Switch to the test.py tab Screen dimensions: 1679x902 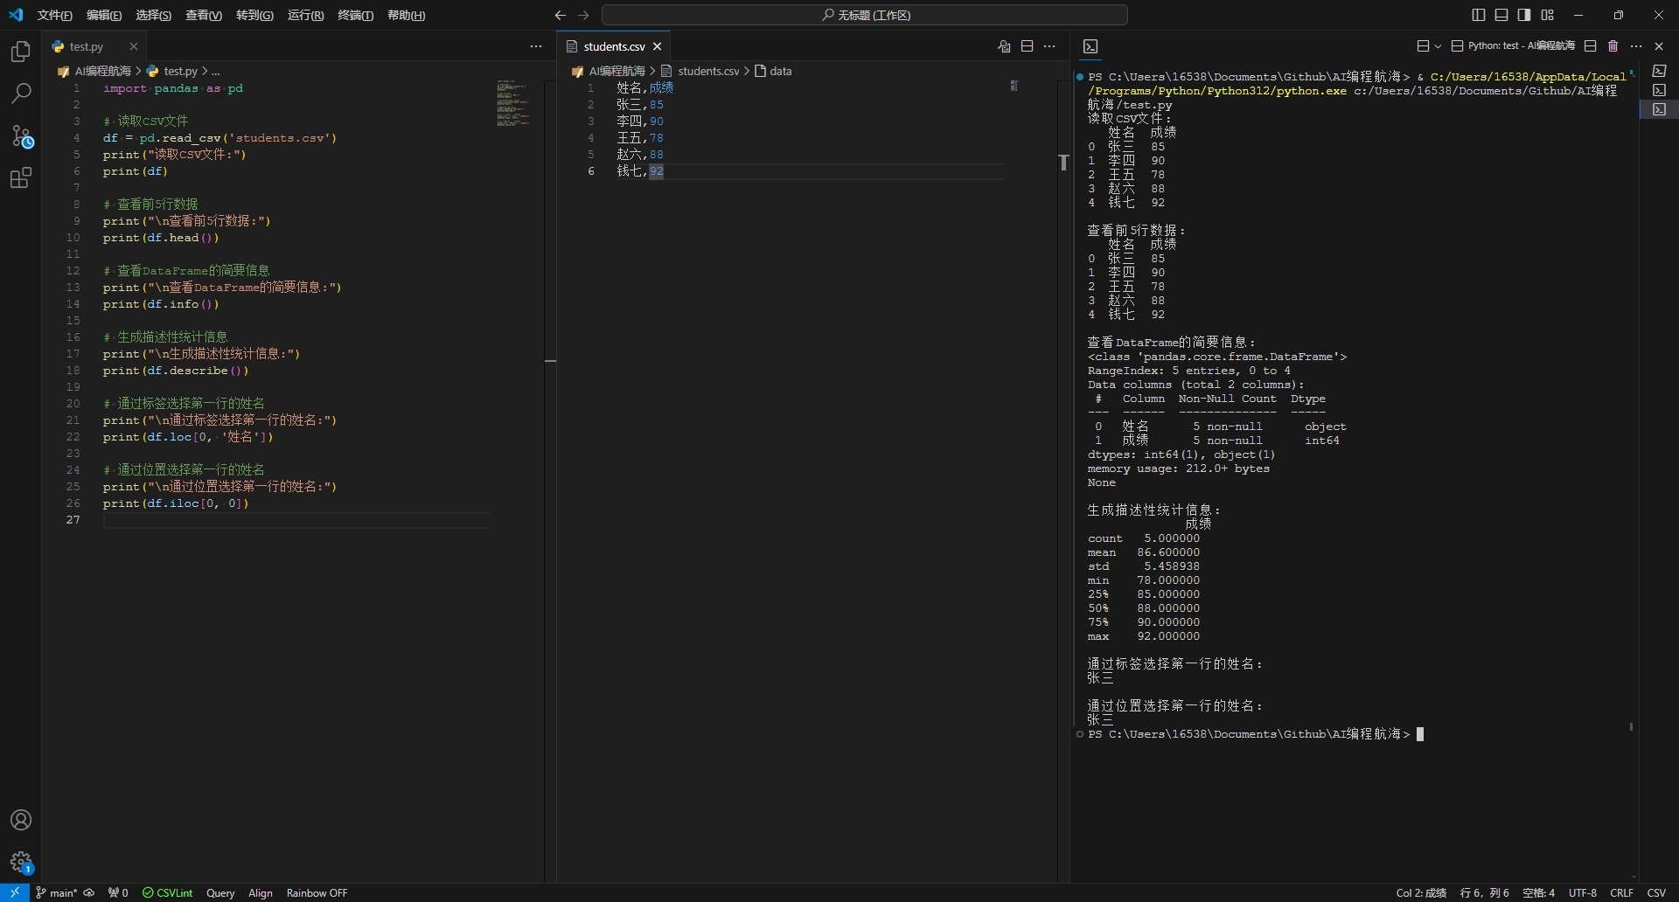[x=86, y=46]
